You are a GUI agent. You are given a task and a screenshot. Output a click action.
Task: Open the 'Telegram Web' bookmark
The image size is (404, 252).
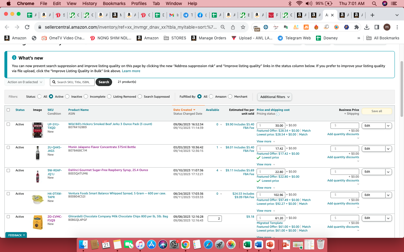(294, 38)
